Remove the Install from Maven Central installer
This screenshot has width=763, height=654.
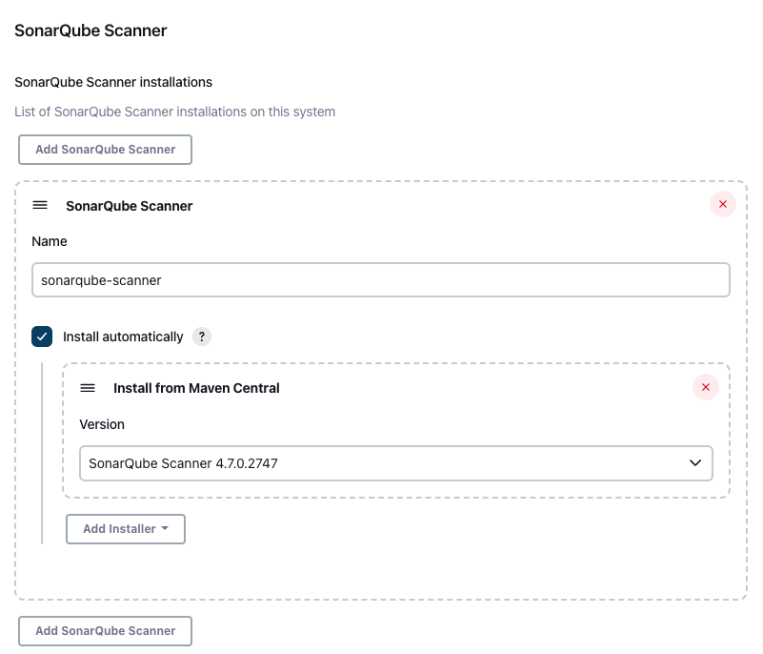(706, 387)
